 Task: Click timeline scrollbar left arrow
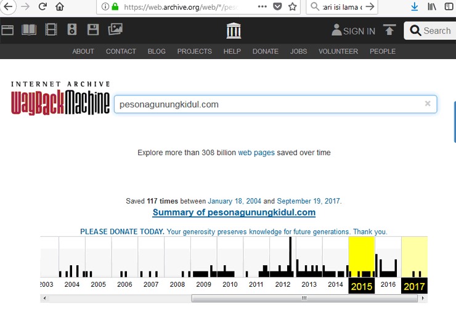coord(44,298)
